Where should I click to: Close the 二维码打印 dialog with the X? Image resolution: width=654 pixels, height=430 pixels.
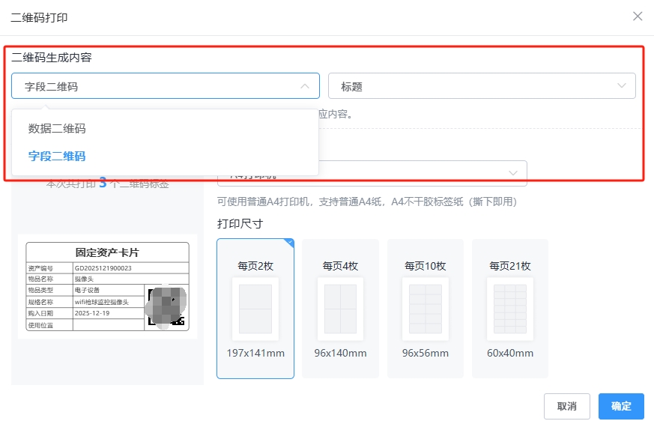pos(638,16)
